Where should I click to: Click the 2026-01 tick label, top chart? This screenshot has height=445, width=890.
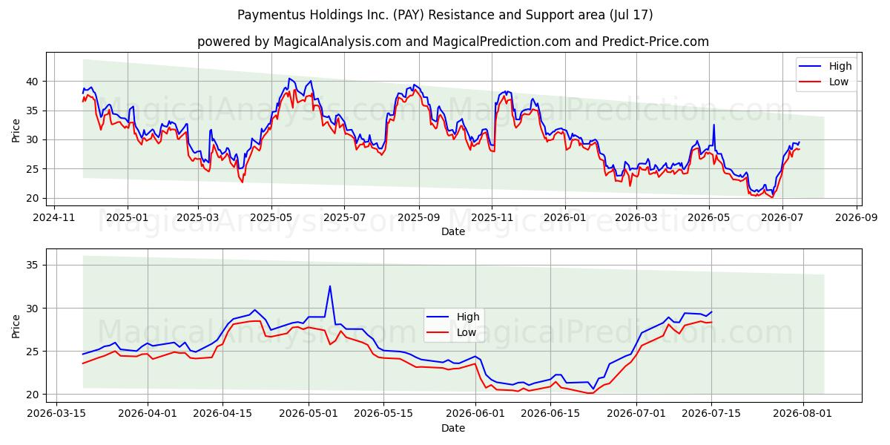click(x=565, y=218)
